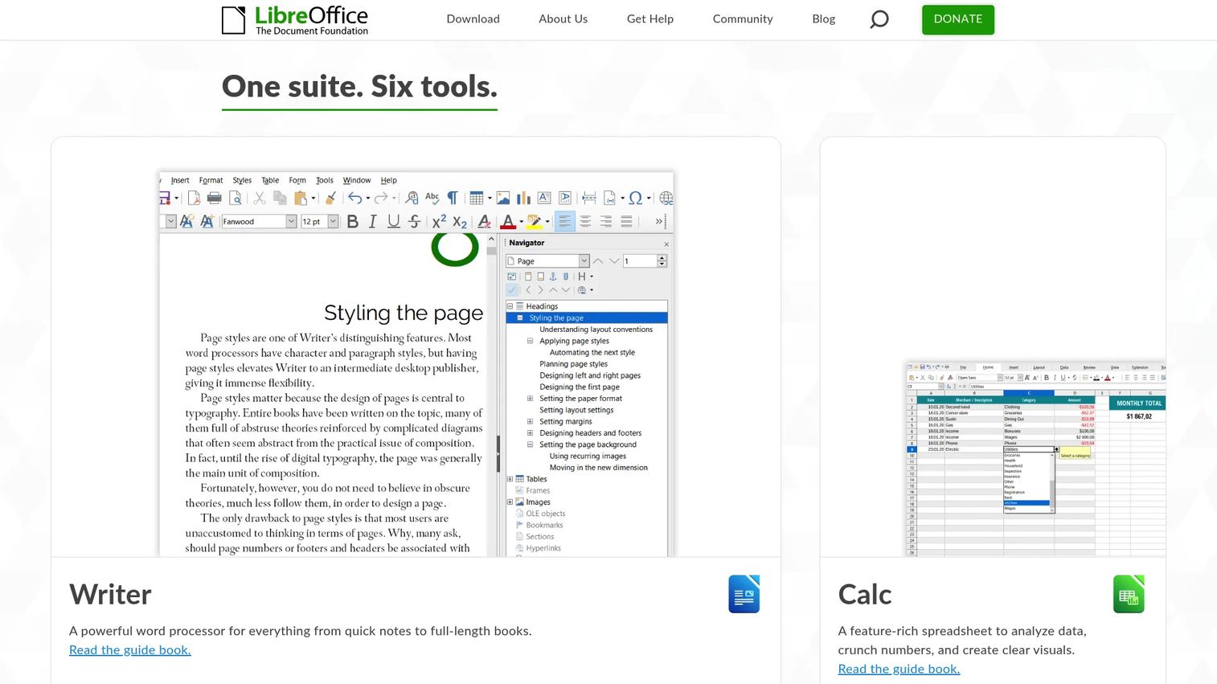Toggle the active Align Left button
Viewport: 1217px width, 684px height.
(x=565, y=222)
